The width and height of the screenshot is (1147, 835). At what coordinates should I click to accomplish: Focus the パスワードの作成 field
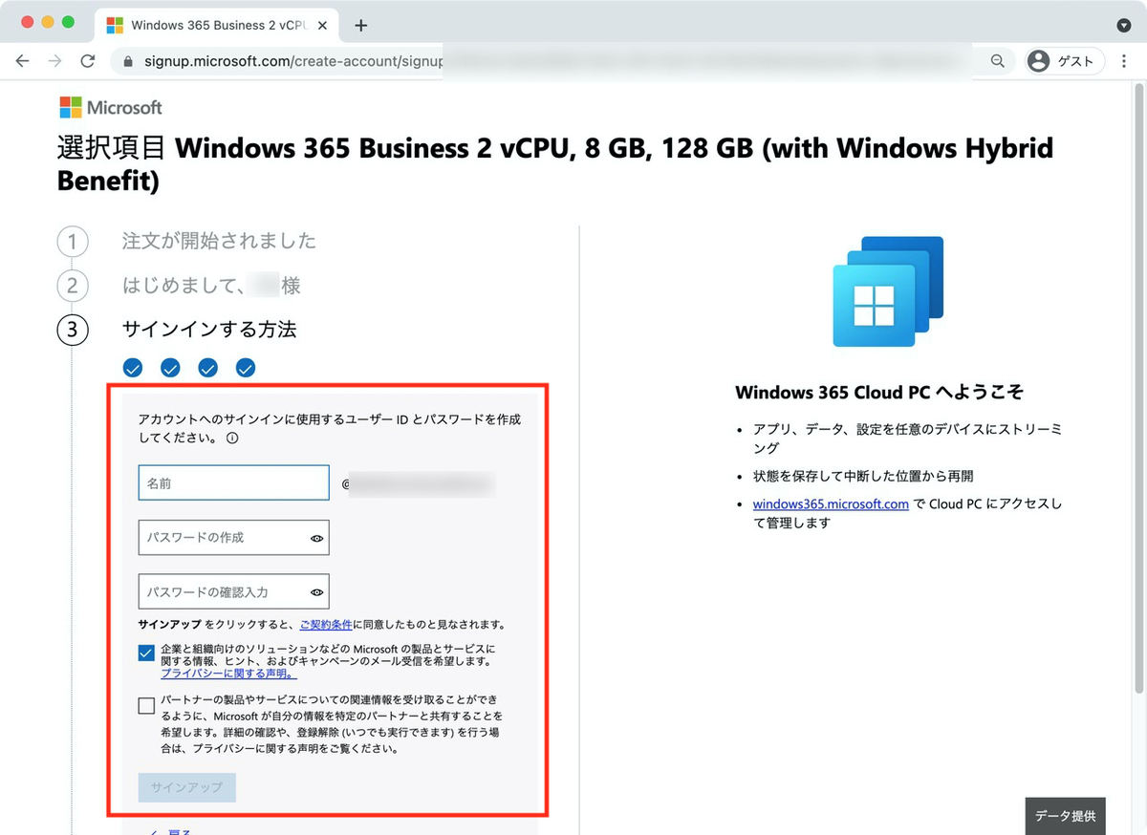pos(234,538)
